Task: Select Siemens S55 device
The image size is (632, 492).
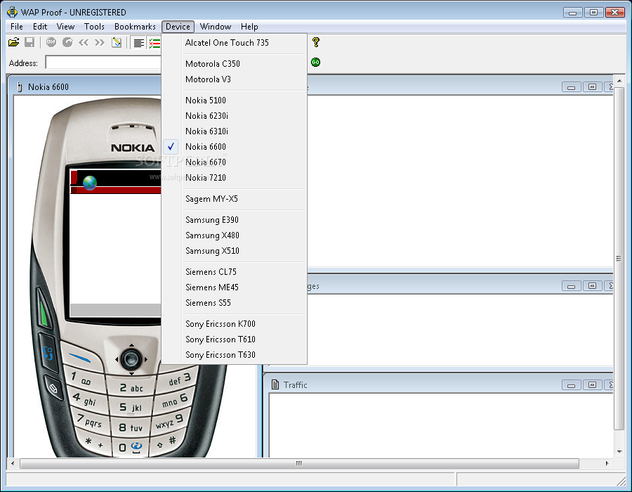Action: pos(234,302)
